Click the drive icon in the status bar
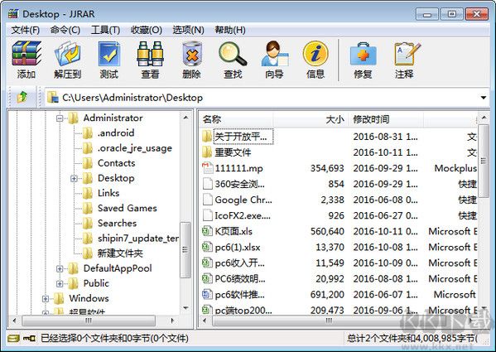Image resolution: width=496 pixels, height=352 pixels. pos(13,339)
